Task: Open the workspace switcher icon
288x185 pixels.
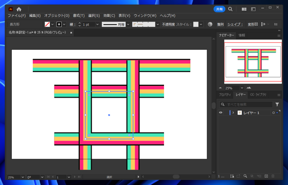Action: tap(253, 9)
